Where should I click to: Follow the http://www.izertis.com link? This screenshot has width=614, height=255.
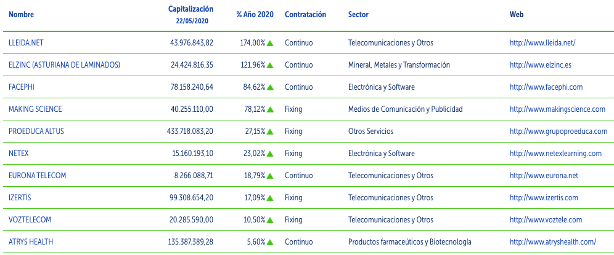click(544, 198)
